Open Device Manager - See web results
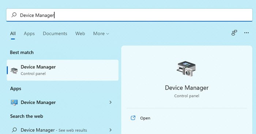256x134 pixels. tap(54, 130)
